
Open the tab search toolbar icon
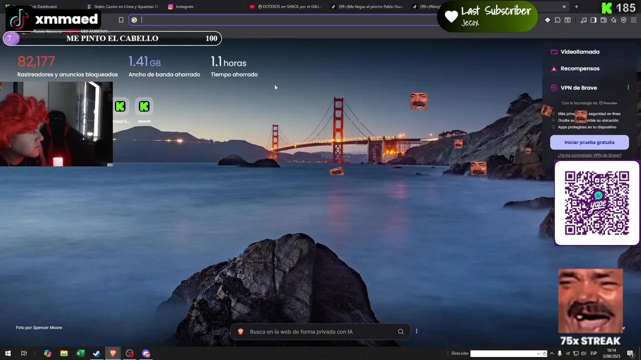pyautogui.click(x=567, y=20)
